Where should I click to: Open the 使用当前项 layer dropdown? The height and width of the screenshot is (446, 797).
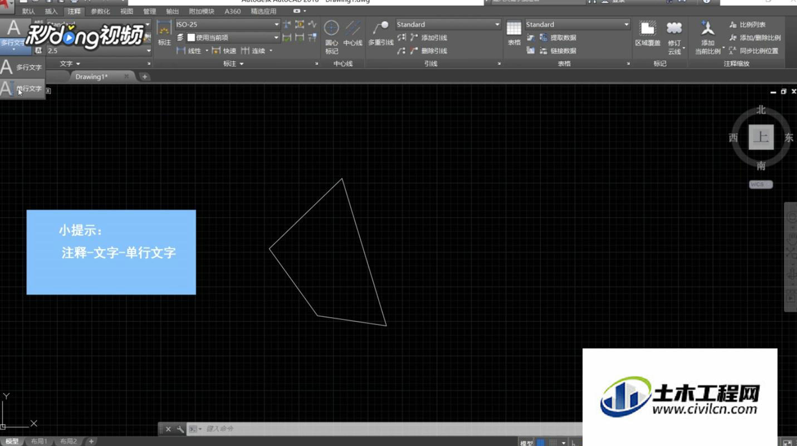click(x=277, y=37)
